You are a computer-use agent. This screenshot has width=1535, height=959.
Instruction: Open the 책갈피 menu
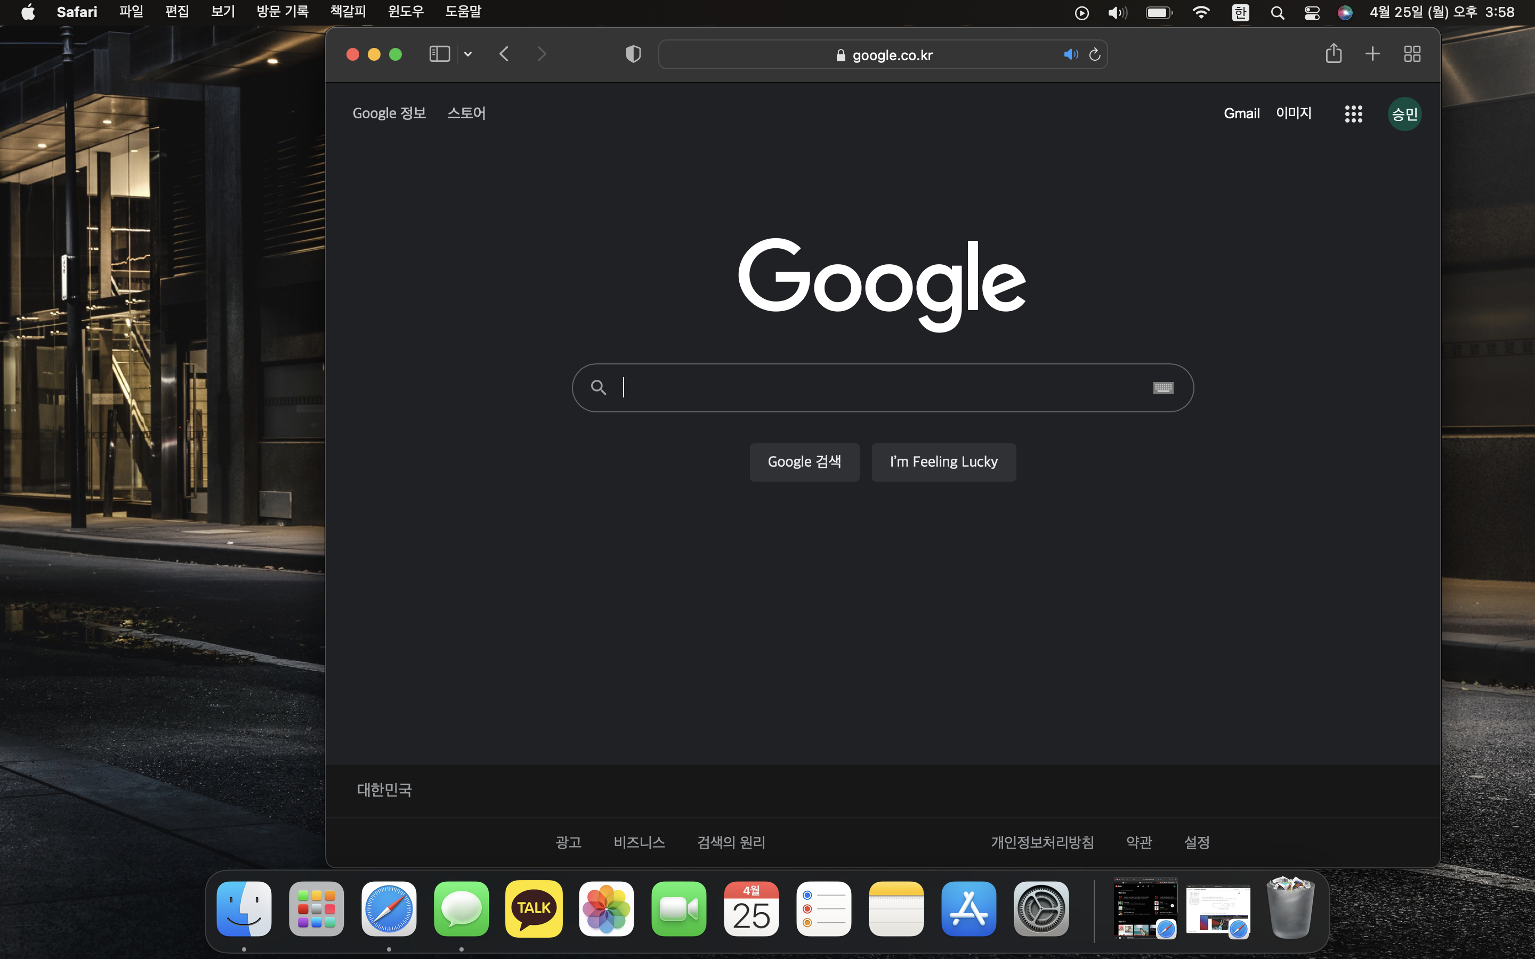[x=348, y=12]
